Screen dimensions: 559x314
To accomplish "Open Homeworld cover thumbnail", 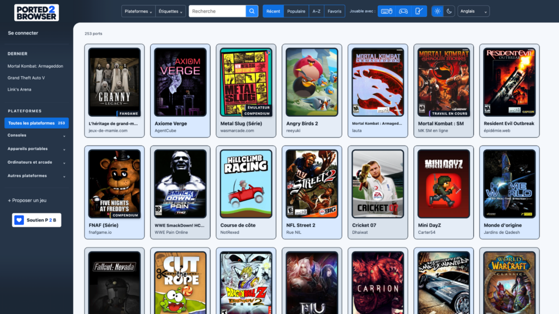I will [x=509, y=184].
